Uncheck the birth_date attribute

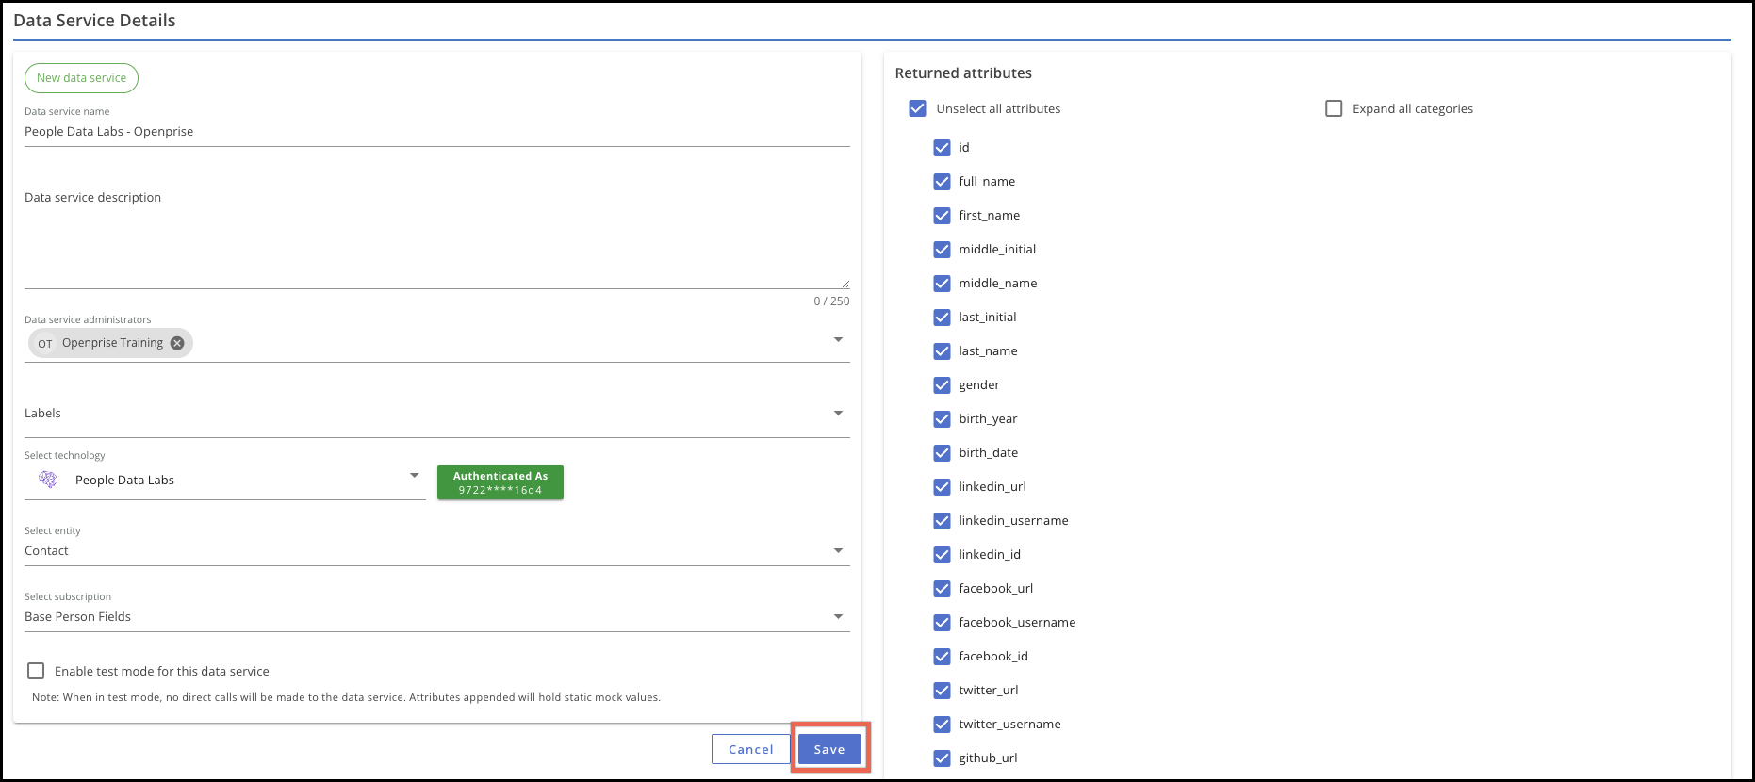click(x=942, y=453)
